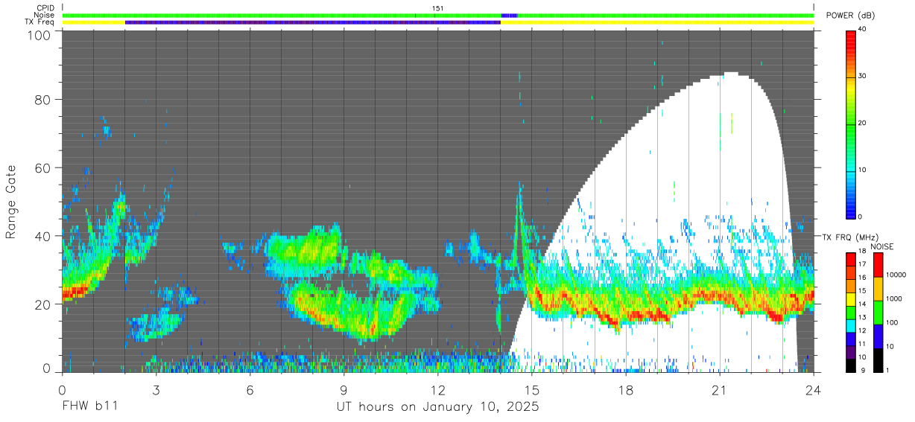Click the 100 tick label on Range Gate axis
The image size is (915, 422).
[x=39, y=34]
